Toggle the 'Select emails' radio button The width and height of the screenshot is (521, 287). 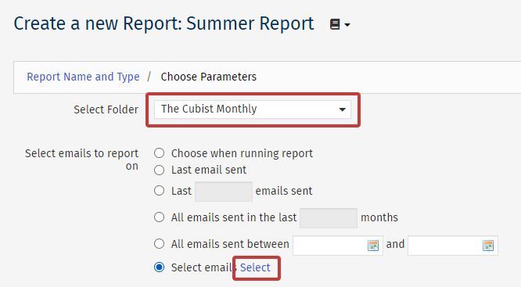pos(159,267)
